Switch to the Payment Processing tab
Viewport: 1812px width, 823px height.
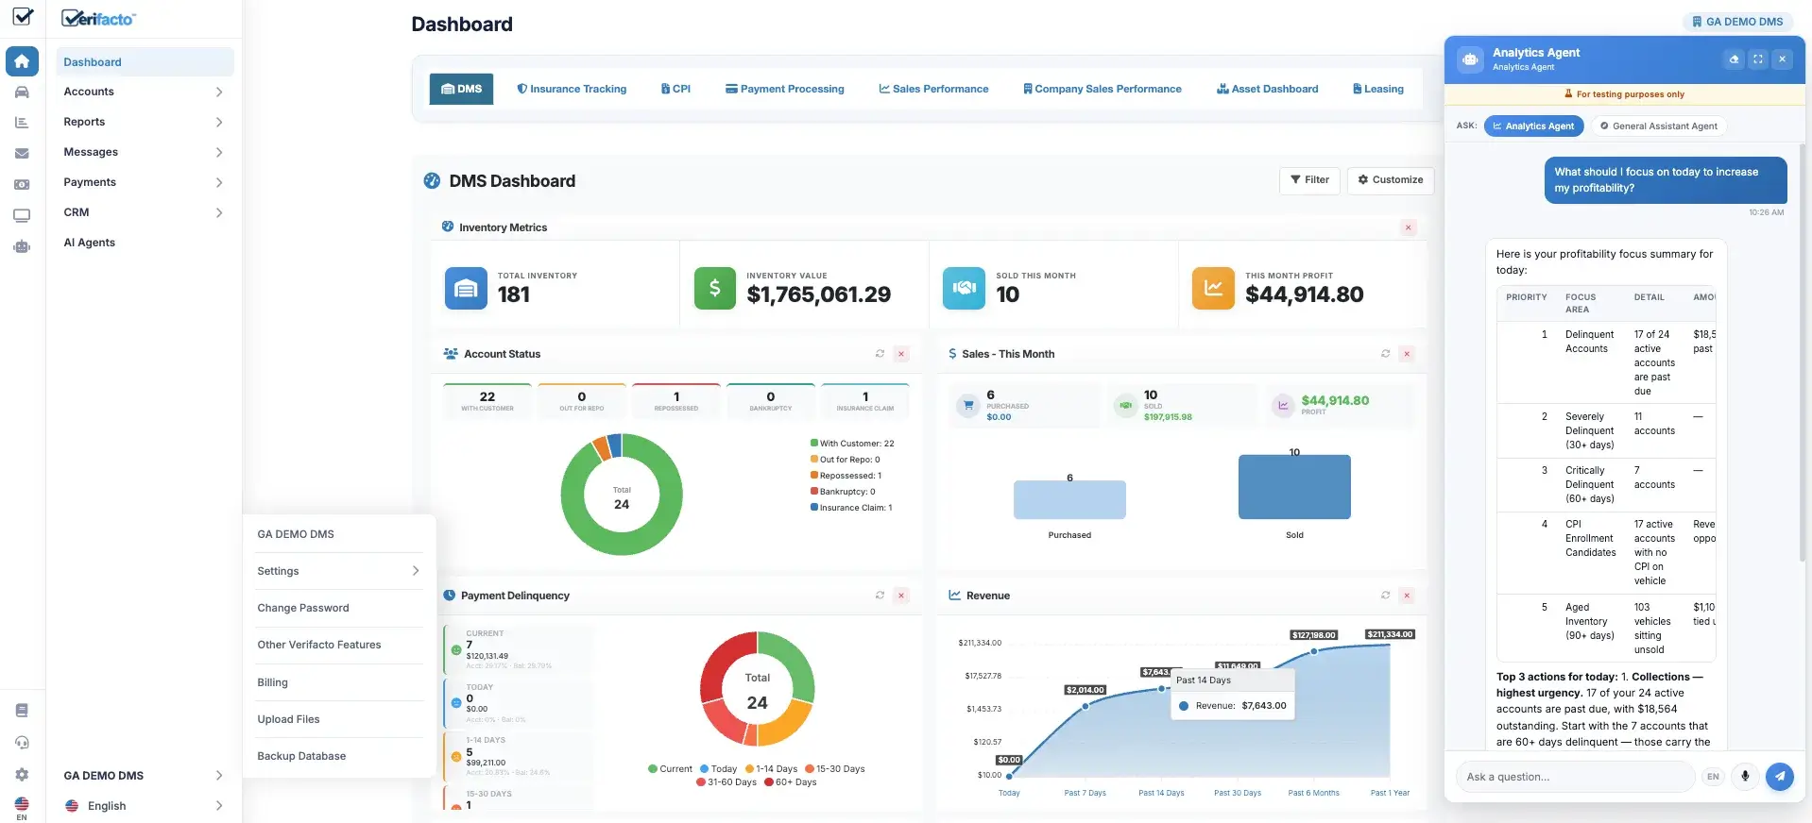(x=785, y=89)
